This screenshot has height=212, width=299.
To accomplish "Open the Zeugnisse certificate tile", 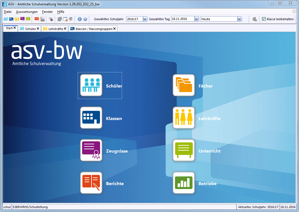I will pyautogui.click(x=91, y=150).
